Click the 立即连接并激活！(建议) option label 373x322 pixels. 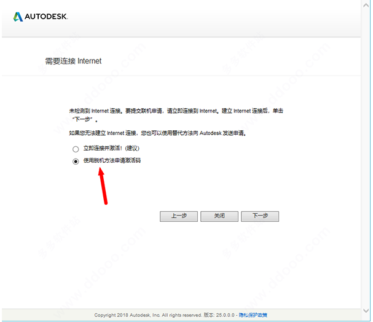(x=112, y=149)
